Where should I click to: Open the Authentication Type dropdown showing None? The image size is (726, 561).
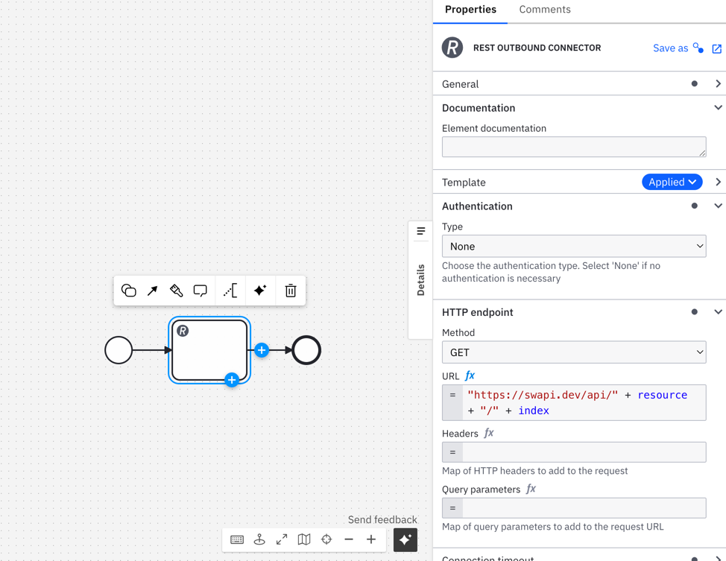[x=573, y=246]
